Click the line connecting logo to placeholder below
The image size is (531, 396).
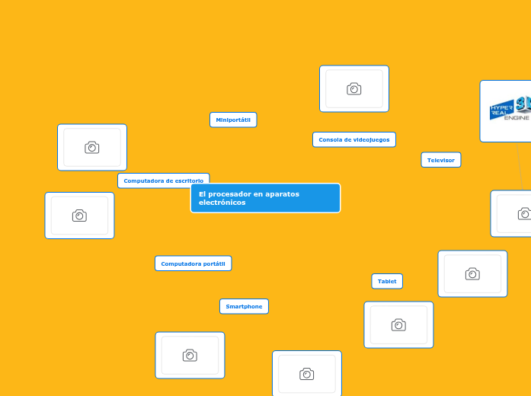click(x=520, y=166)
